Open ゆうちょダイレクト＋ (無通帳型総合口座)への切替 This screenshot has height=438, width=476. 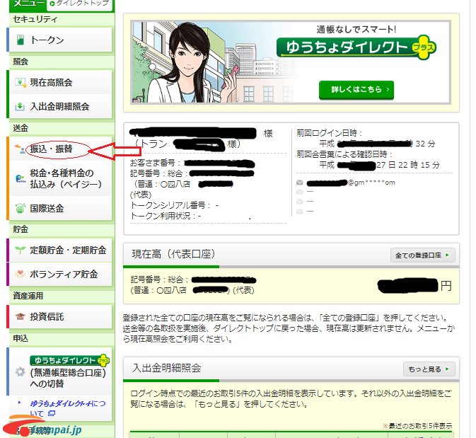pyautogui.click(x=60, y=371)
